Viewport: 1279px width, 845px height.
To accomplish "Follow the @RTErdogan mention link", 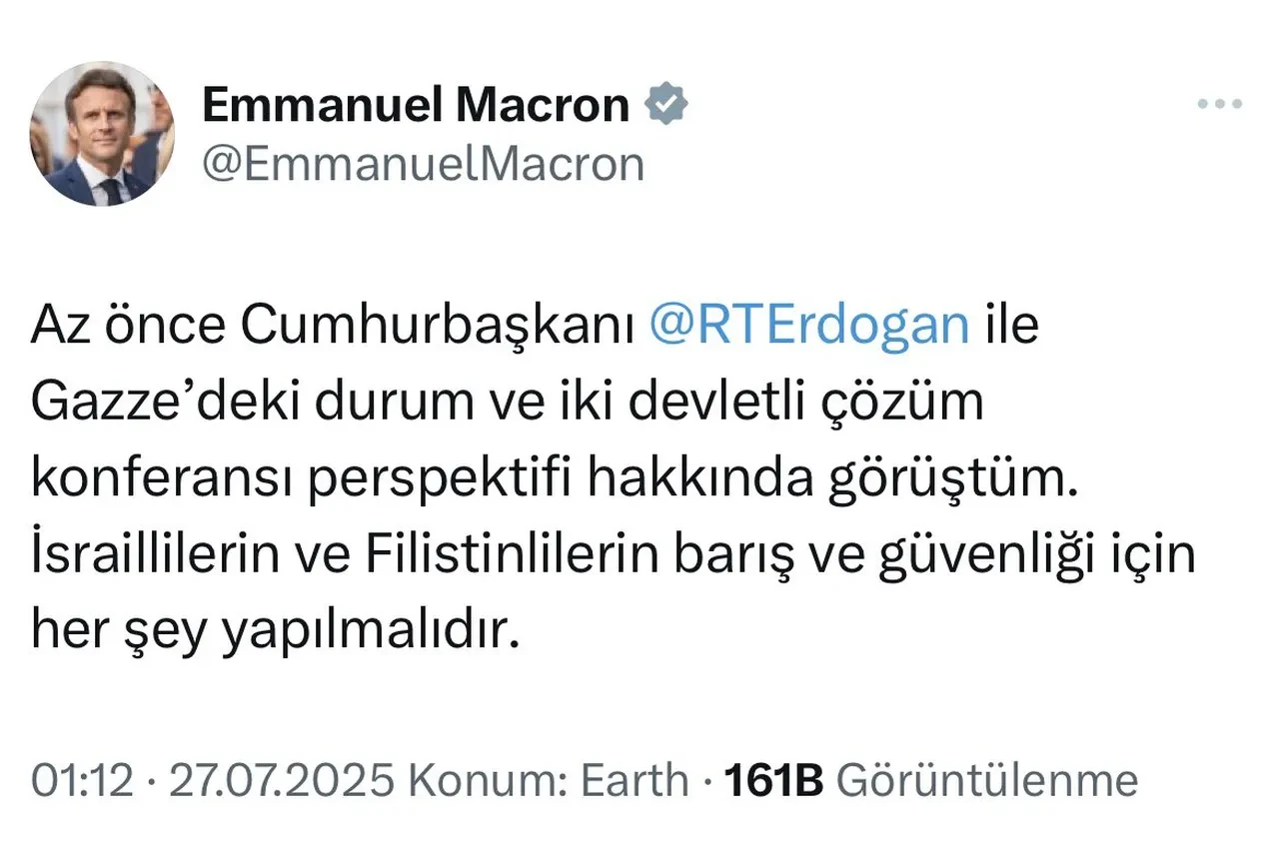I will coord(809,327).
